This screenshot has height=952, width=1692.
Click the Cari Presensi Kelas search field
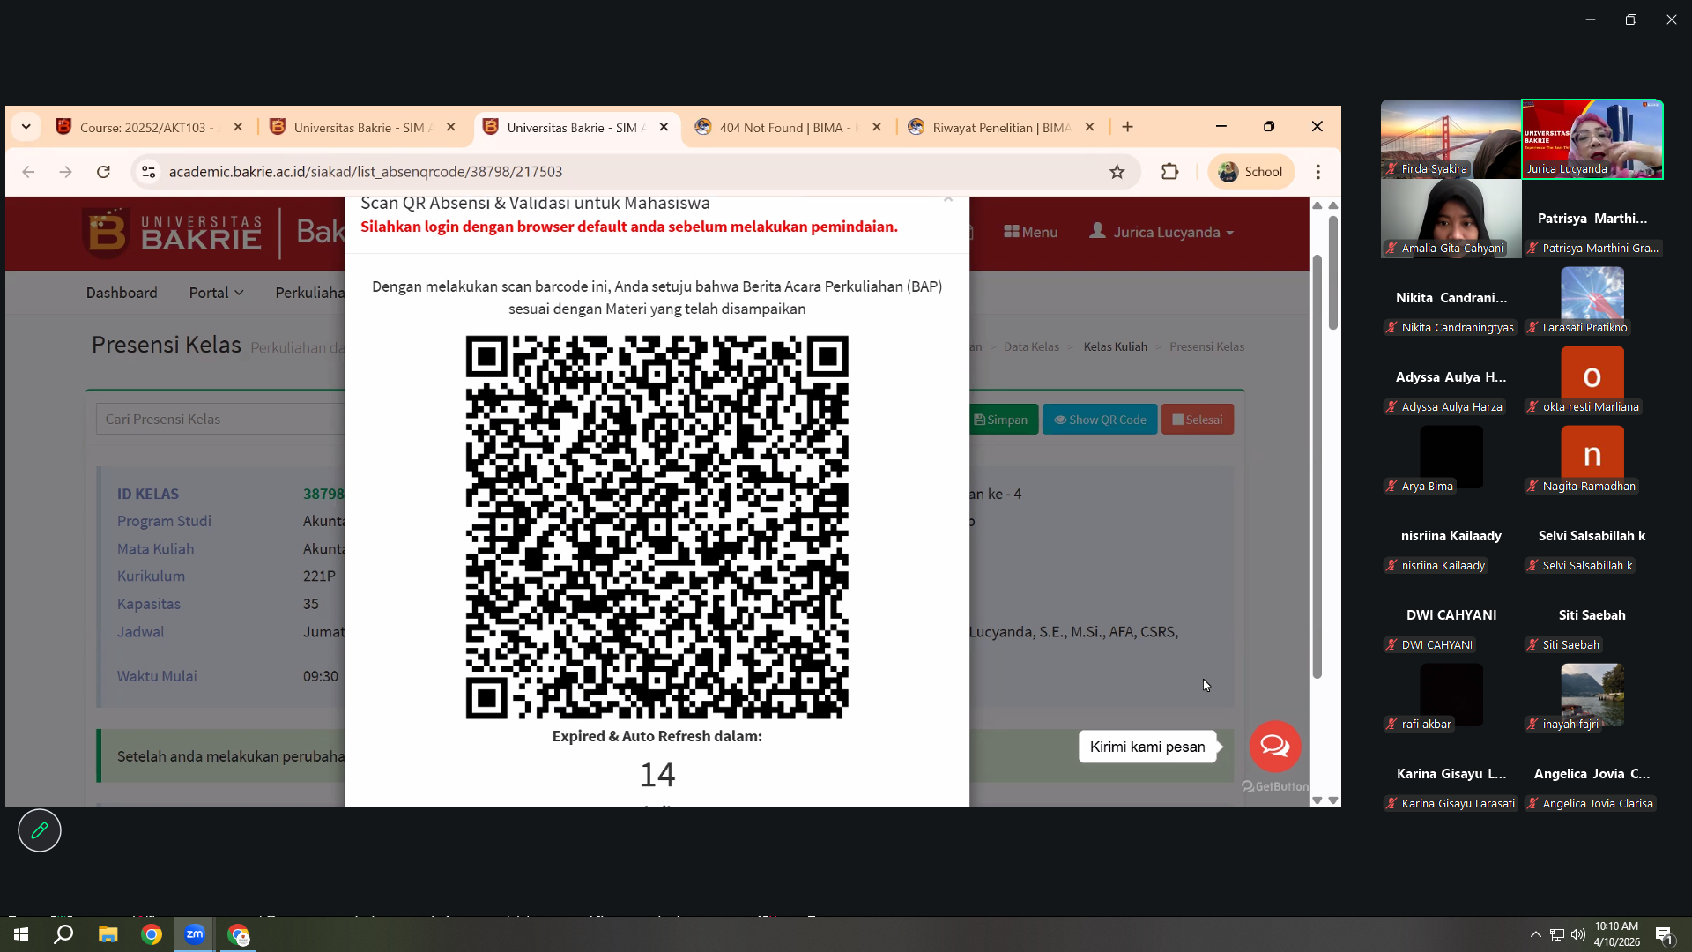tap(220, 420)
